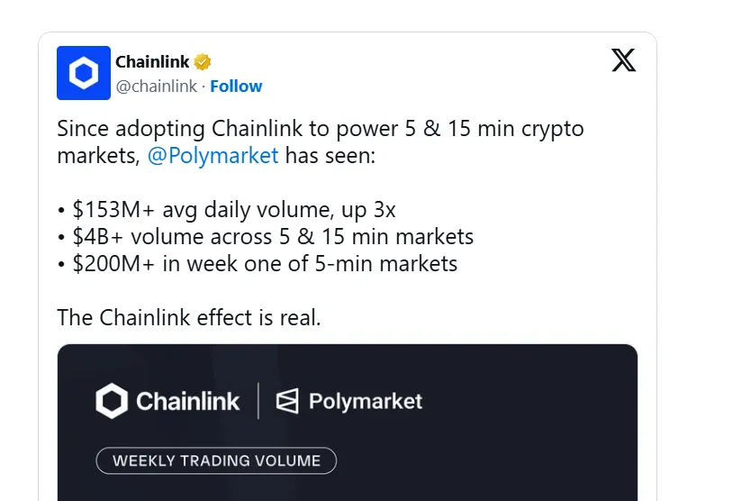This screenshot has height=501, width=733.
Task: Click the divider between Chainlink and Polymarket logos
Action: [258, 401]
